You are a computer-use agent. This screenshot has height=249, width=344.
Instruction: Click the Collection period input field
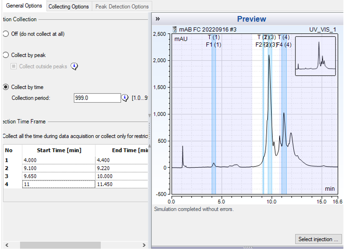97,98
